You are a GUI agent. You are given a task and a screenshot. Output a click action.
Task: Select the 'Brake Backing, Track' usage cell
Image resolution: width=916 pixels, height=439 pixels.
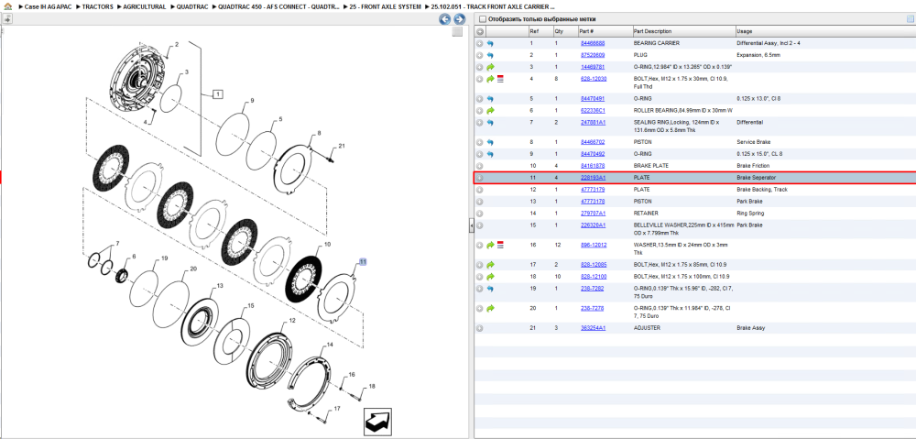(x=762, y=190)
